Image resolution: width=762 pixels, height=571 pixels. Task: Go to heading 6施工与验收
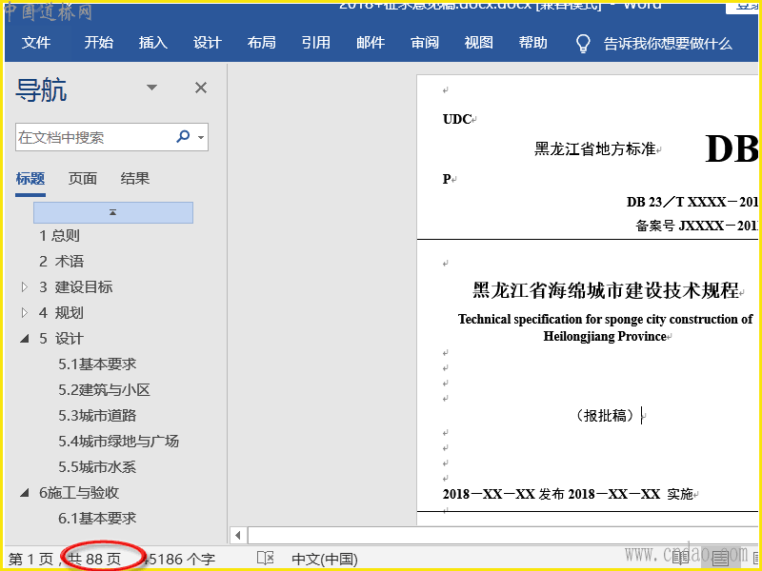(79, 493)
